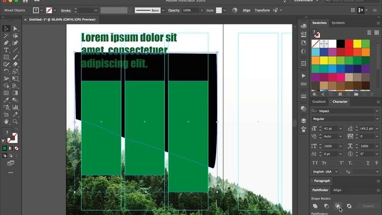Viewport: 382px width, 215px height.
Task: Toggle Small Caps text style
Action: 324,163
